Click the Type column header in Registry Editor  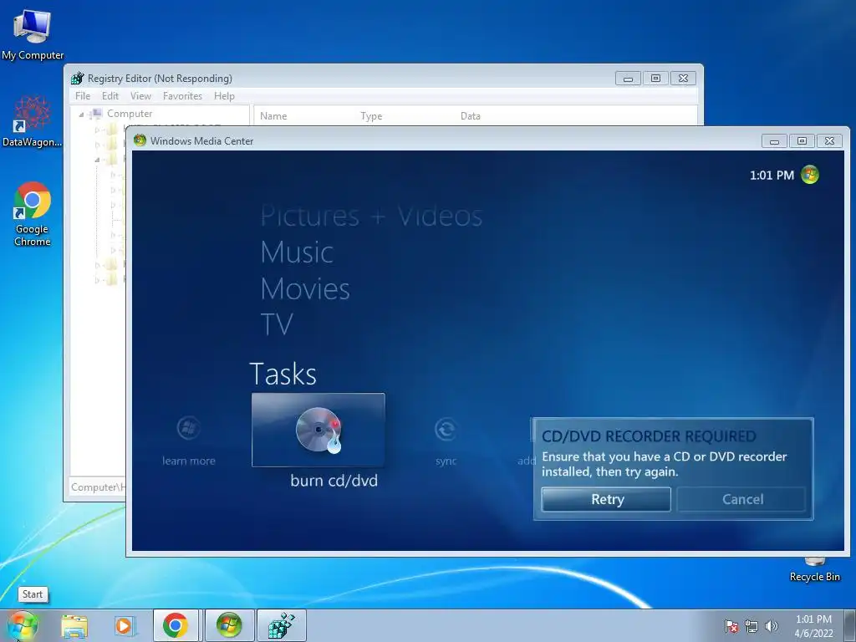coord(371,116)
